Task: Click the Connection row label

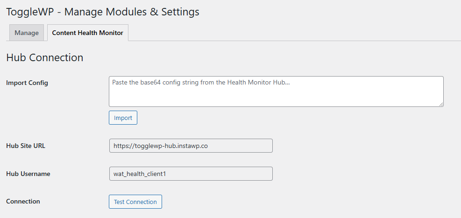Action: click(x=23, y=201)
